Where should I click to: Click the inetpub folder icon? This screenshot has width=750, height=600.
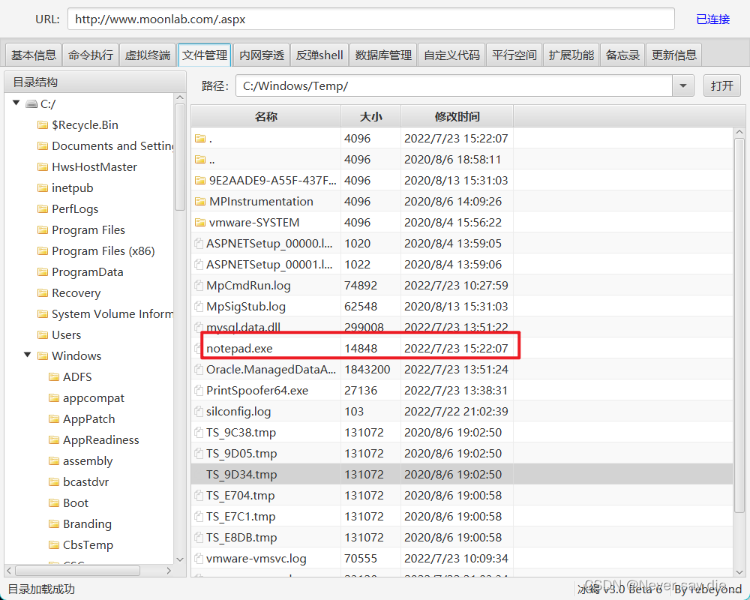pyautogui.click(x=43, y=188)
